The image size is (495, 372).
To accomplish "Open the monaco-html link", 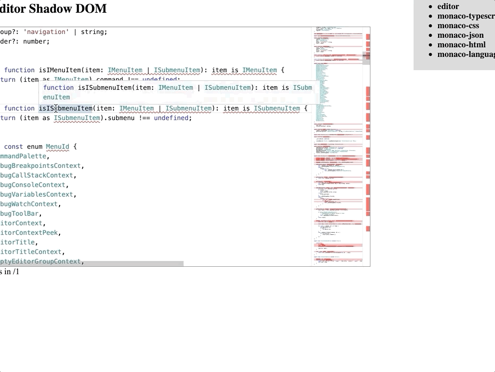I will [461, 45].
